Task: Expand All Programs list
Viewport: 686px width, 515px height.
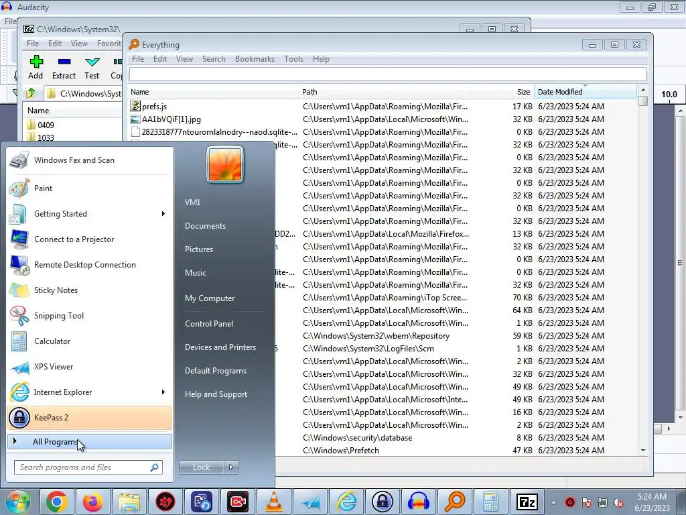Action: point(90,441)
